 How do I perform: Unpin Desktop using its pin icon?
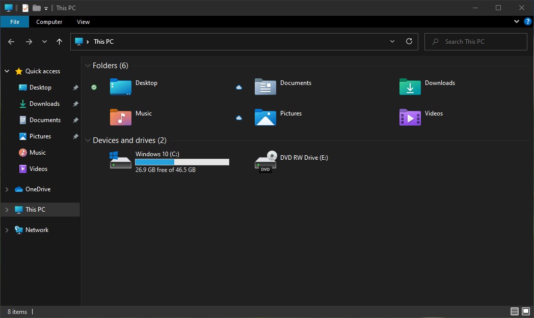[75, 88]
